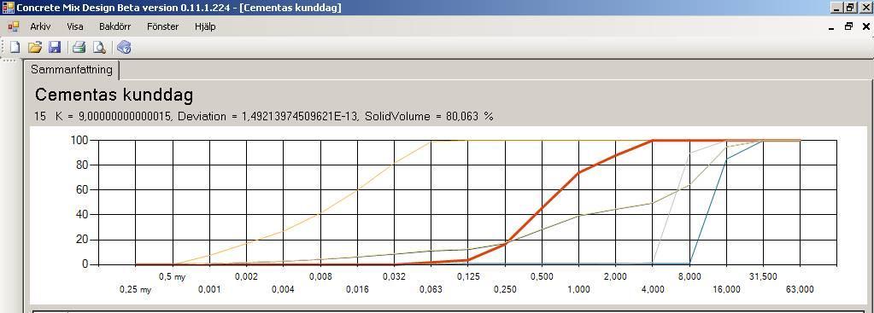
Task: Close the Concrete Mix Design application
Action: (x=865, y=7)
